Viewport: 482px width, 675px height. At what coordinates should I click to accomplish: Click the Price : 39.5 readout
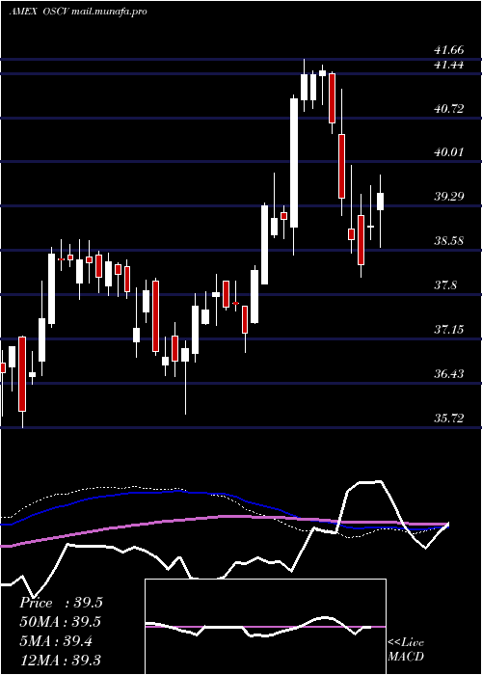(x=61, y=603)
